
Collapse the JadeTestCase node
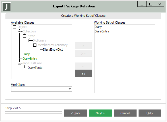click(20, 63)
